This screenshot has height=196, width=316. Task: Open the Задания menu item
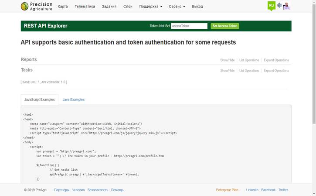click(109, 7)
